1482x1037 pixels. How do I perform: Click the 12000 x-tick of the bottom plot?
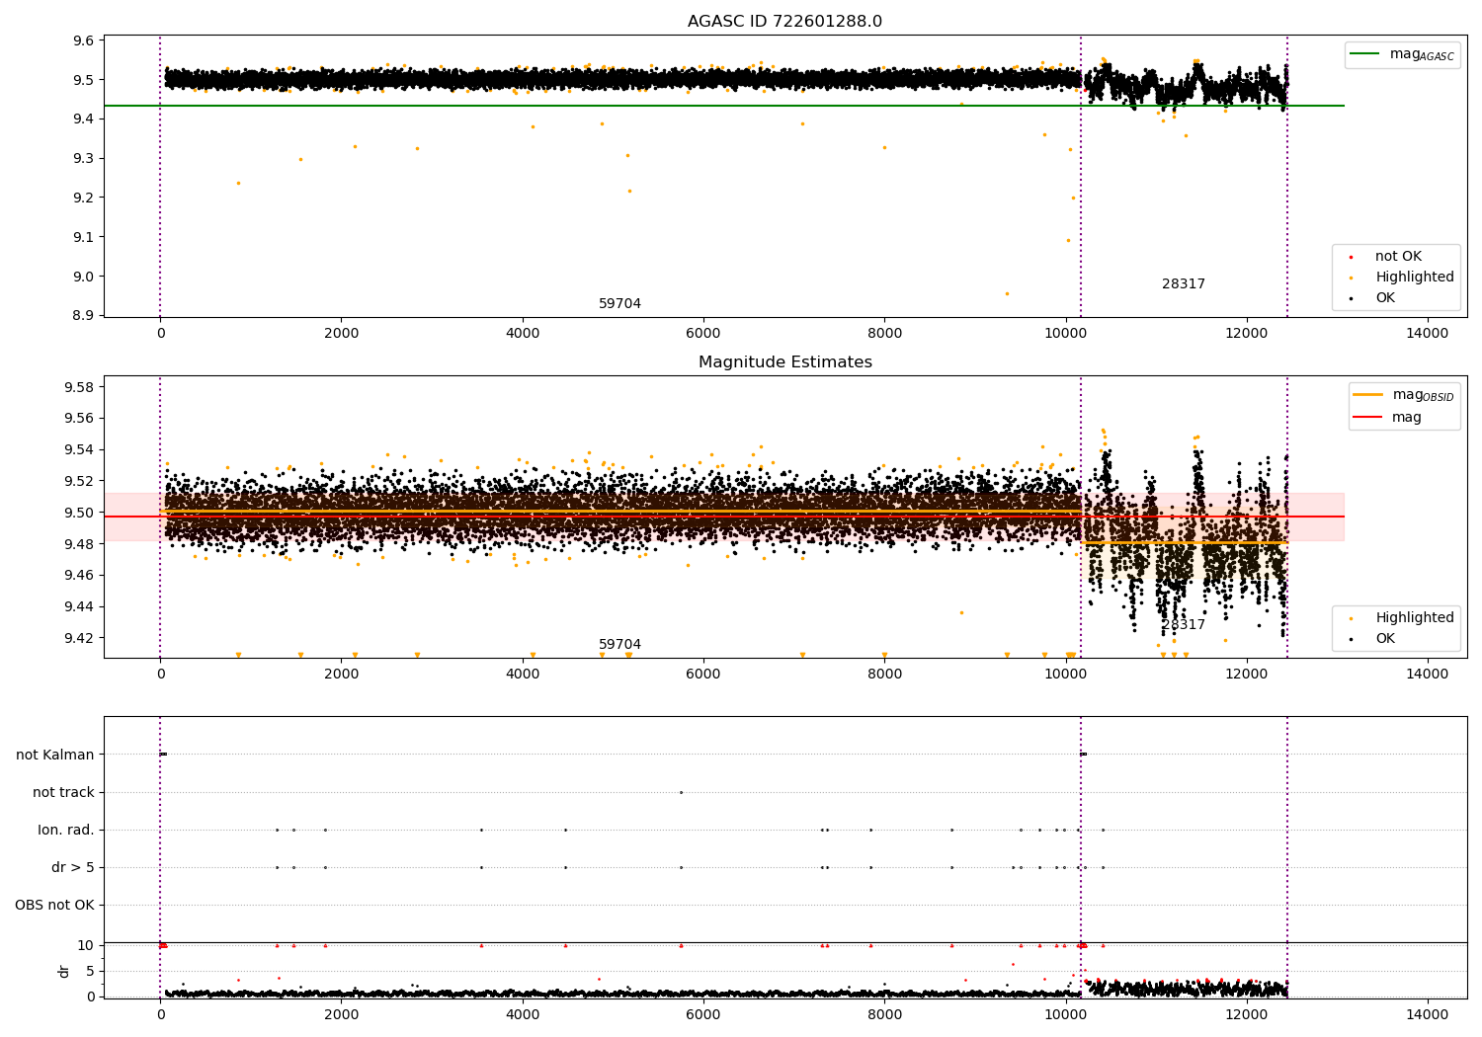pos(1247,1015)
